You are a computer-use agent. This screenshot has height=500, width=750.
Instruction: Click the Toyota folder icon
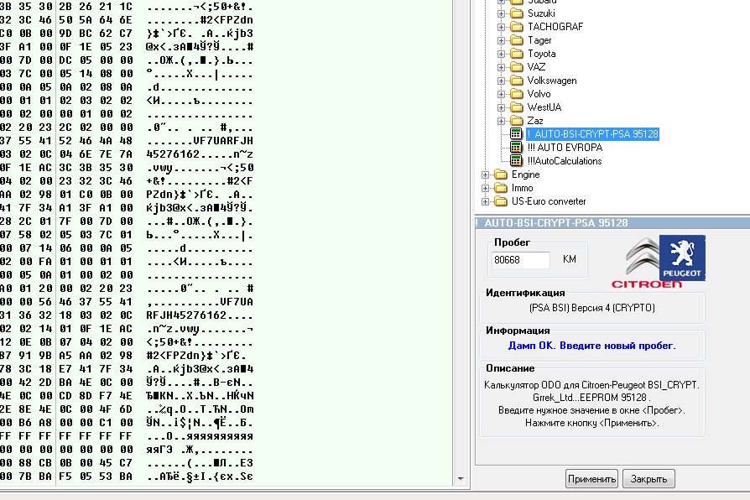[517, 54]
